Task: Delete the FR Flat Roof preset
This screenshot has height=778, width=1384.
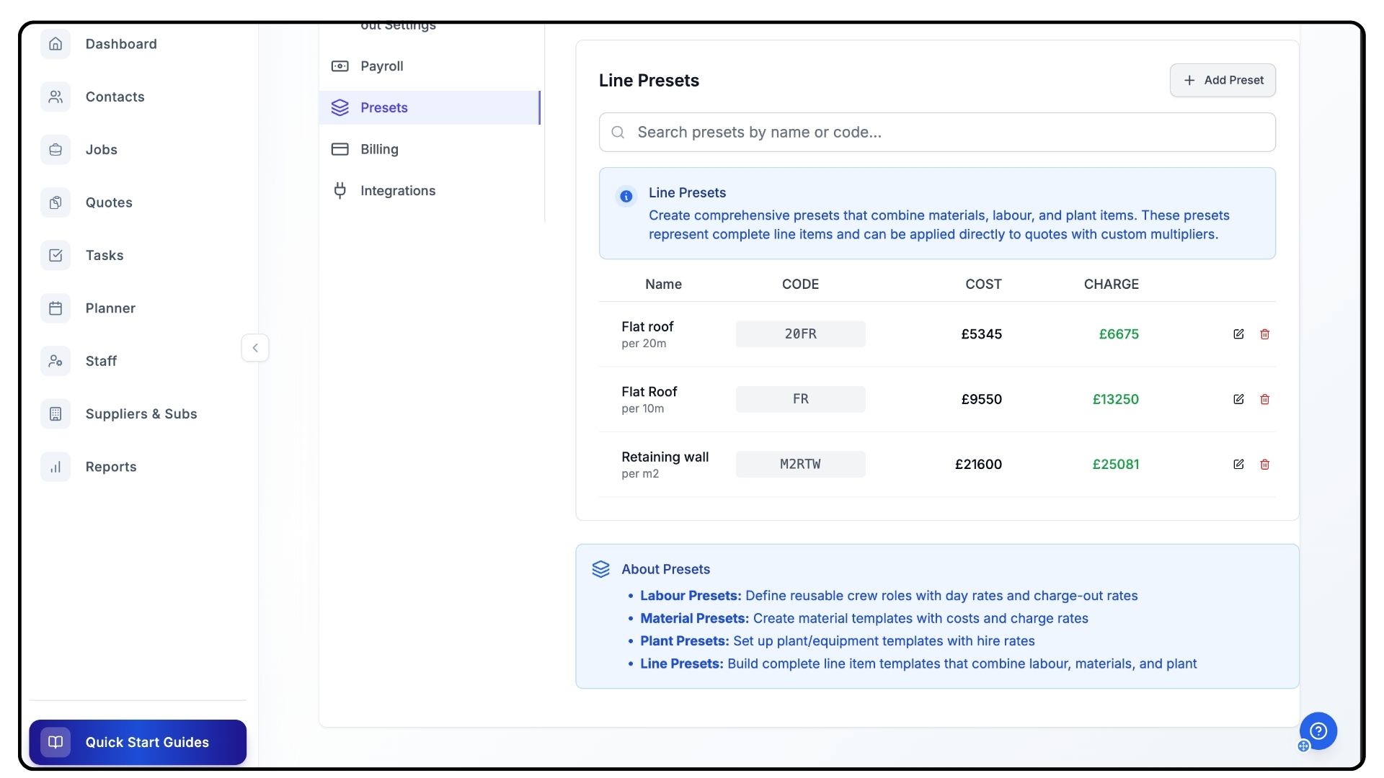Action: click(1264, 399)
